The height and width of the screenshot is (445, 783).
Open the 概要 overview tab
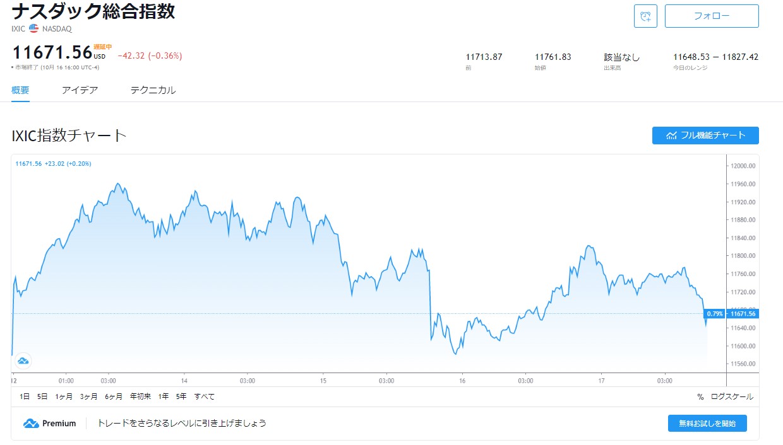click(x=20, y=90)
